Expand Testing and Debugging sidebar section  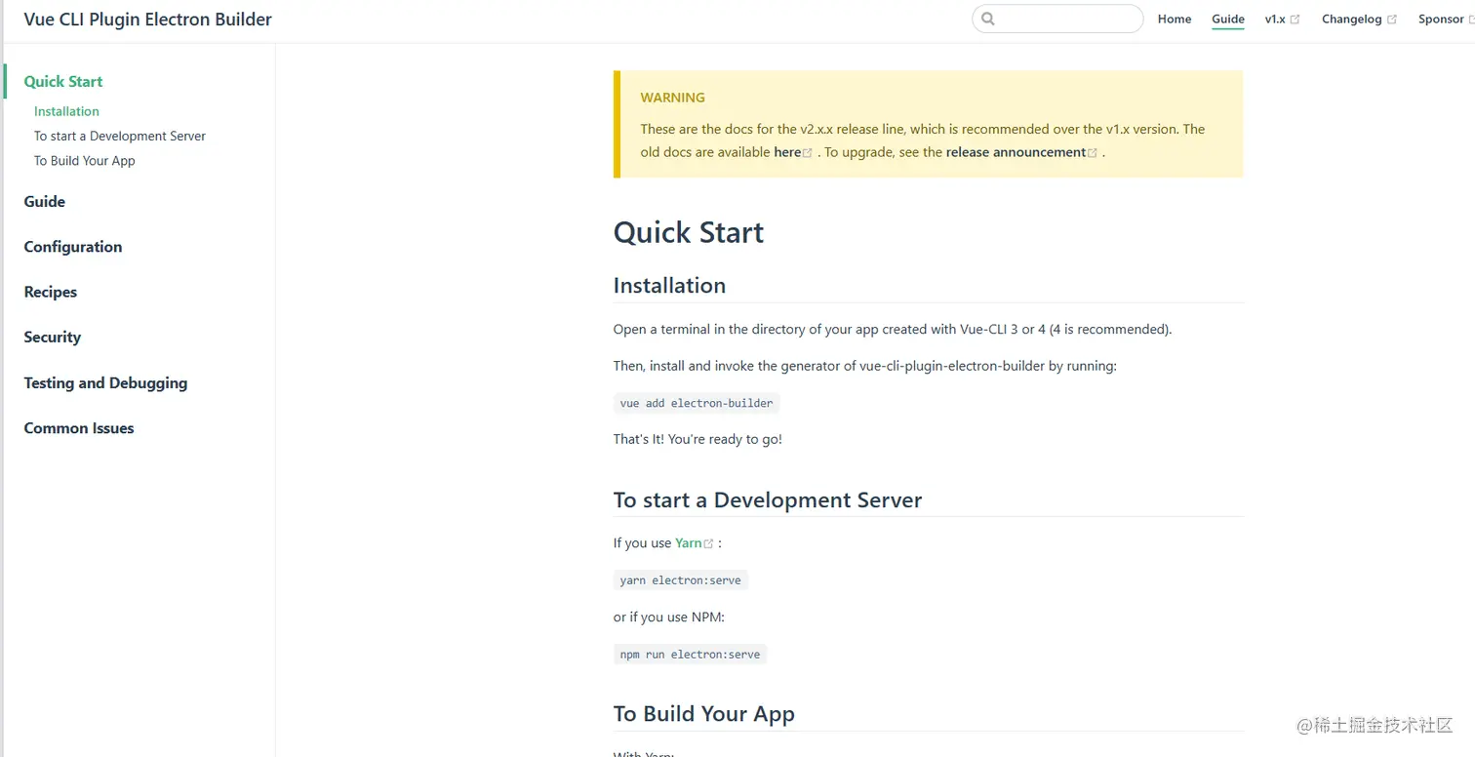click(x=105, y=383)
